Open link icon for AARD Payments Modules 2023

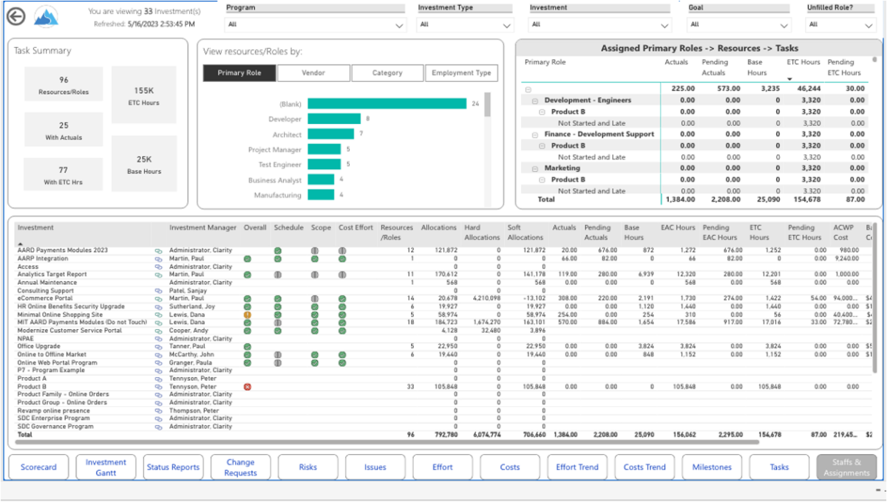157,251
